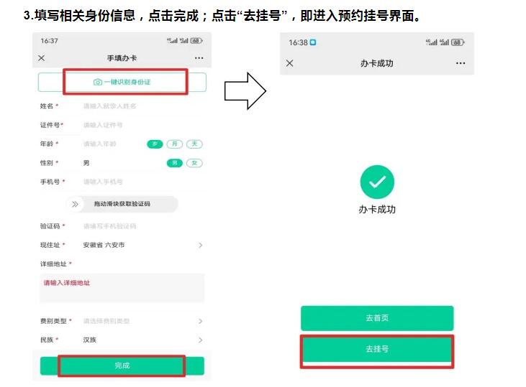Click the 拖动滑块获取验证码 slider bar
The width and height of the screenshot is (526, 387).
click(122, 204)
